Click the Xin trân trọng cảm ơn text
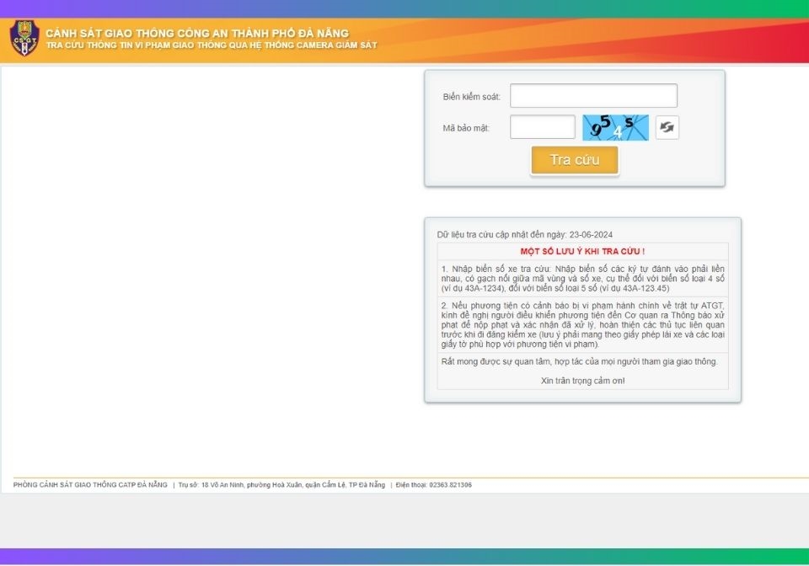 (582, 381)
